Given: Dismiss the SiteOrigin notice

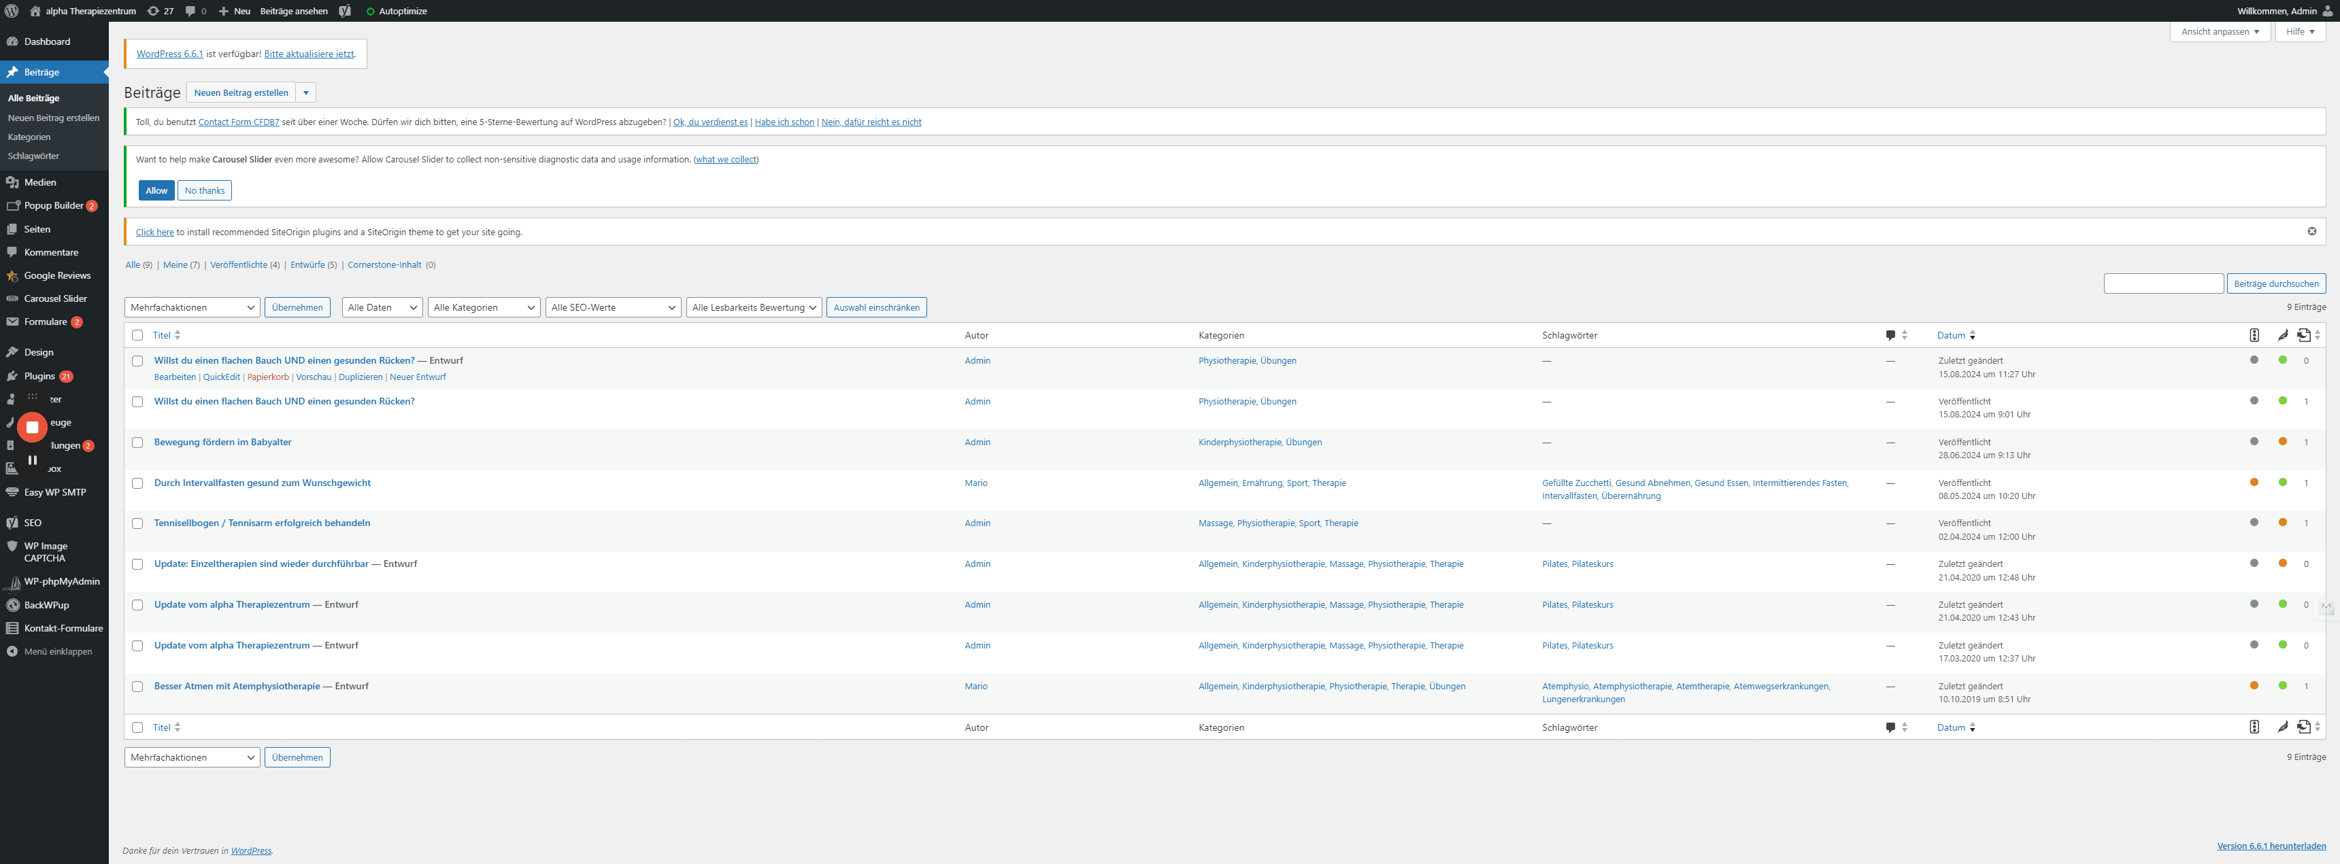Looking at the screenshot, I should pos(2312,231).
